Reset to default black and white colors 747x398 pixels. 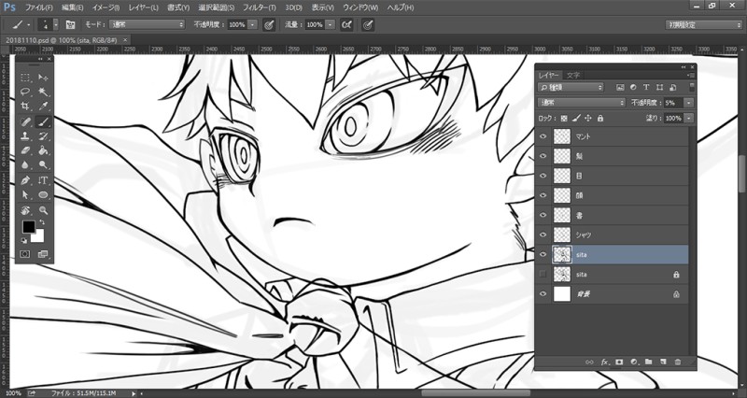pyautogui.click(x=24, y=240)
